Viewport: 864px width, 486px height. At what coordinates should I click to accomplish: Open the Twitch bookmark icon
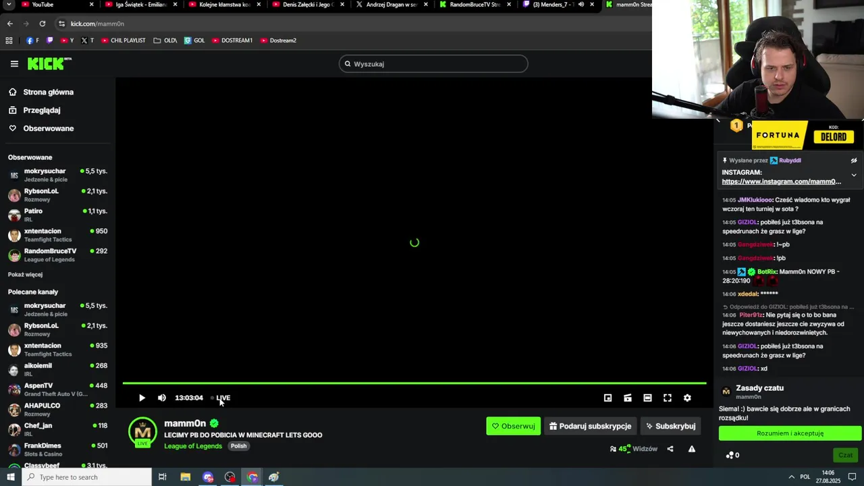(49, 40)
